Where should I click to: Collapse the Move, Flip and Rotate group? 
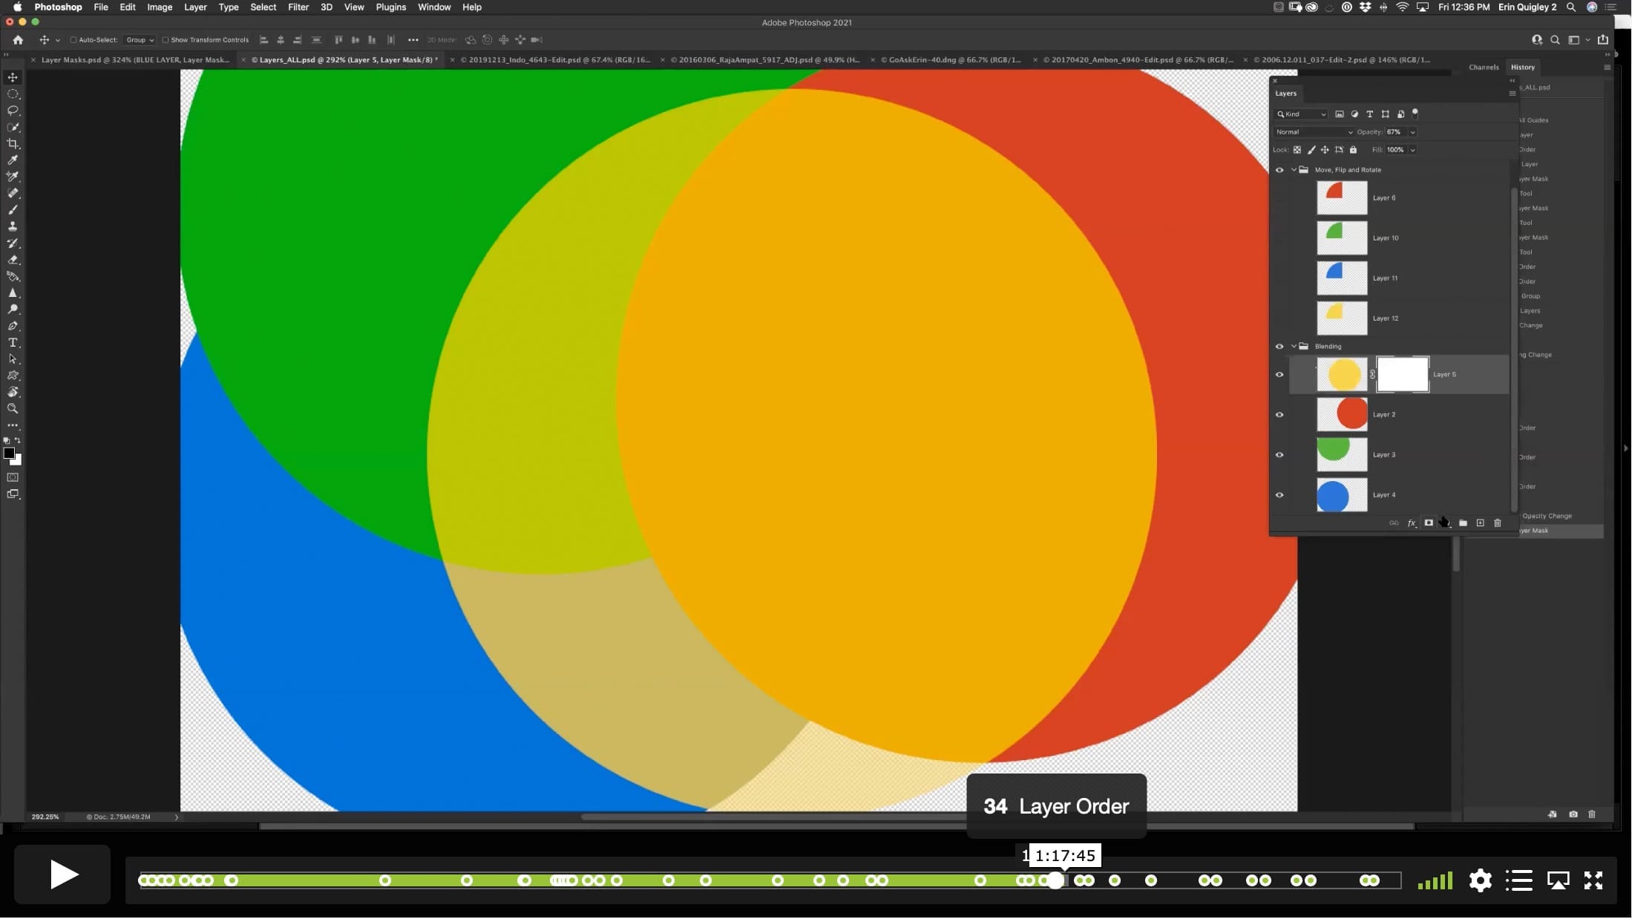click(x=1294, y=170)
